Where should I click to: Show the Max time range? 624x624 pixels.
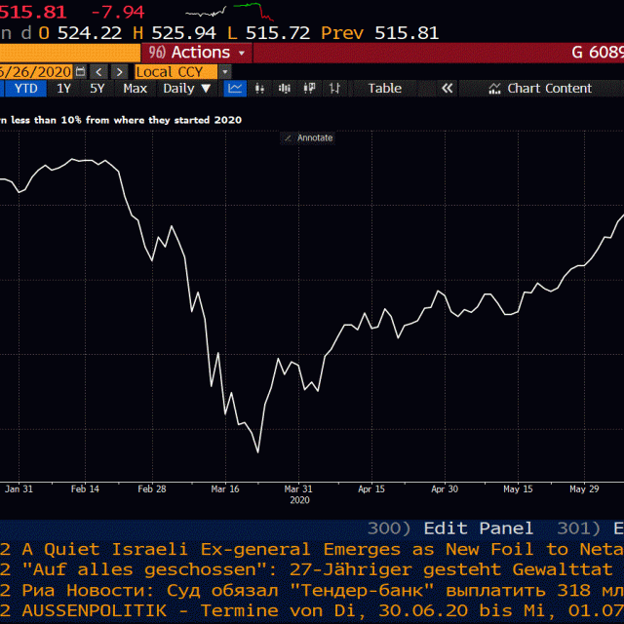click(135, 89)
